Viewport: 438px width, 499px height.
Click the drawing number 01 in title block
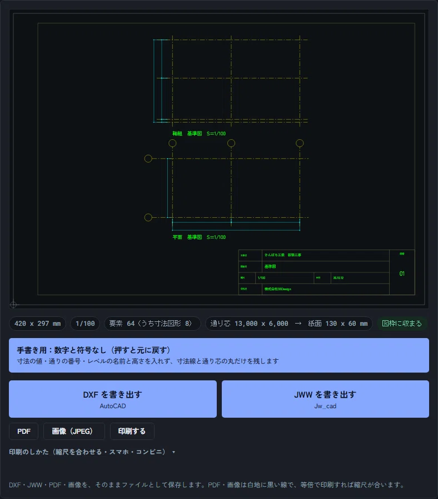[x=402, y=273]
